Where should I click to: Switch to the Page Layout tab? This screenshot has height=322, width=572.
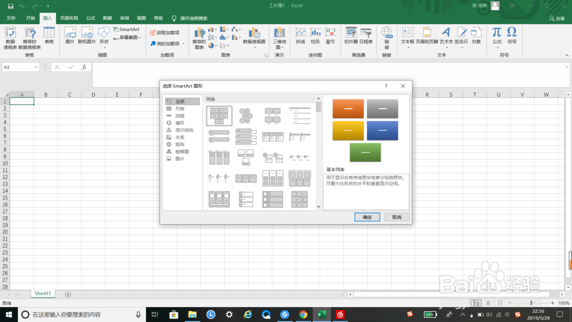69,18
